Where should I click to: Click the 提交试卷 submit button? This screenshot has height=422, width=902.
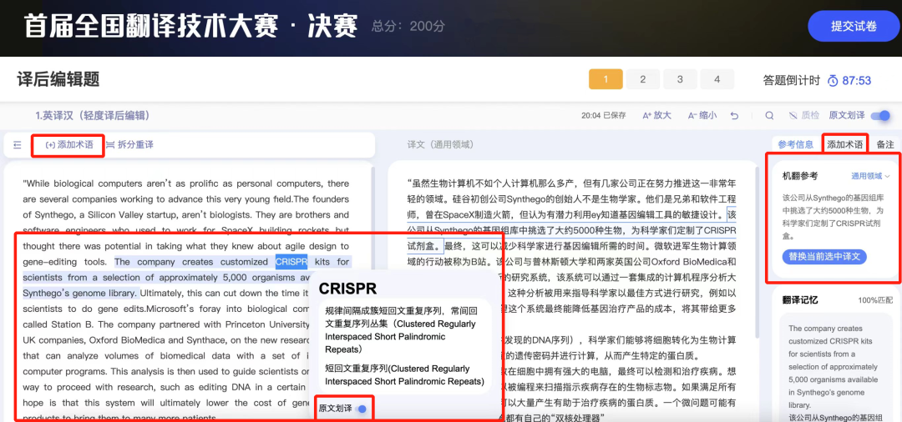853,26
